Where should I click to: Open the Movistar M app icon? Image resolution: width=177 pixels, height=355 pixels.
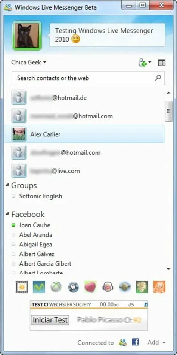pos(39,287)
